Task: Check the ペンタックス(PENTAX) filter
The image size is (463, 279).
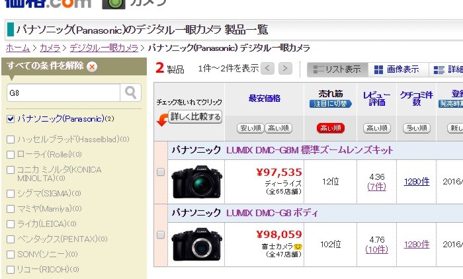Action: [x=11, y=239]
